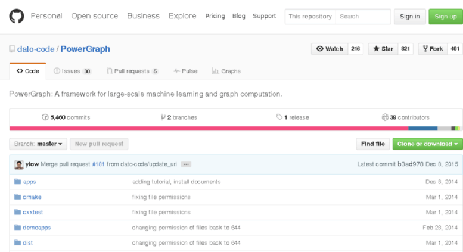Open the Explore navigation item
The height and width of the screenshot is (252, 463).
click(x=182, y=16)
